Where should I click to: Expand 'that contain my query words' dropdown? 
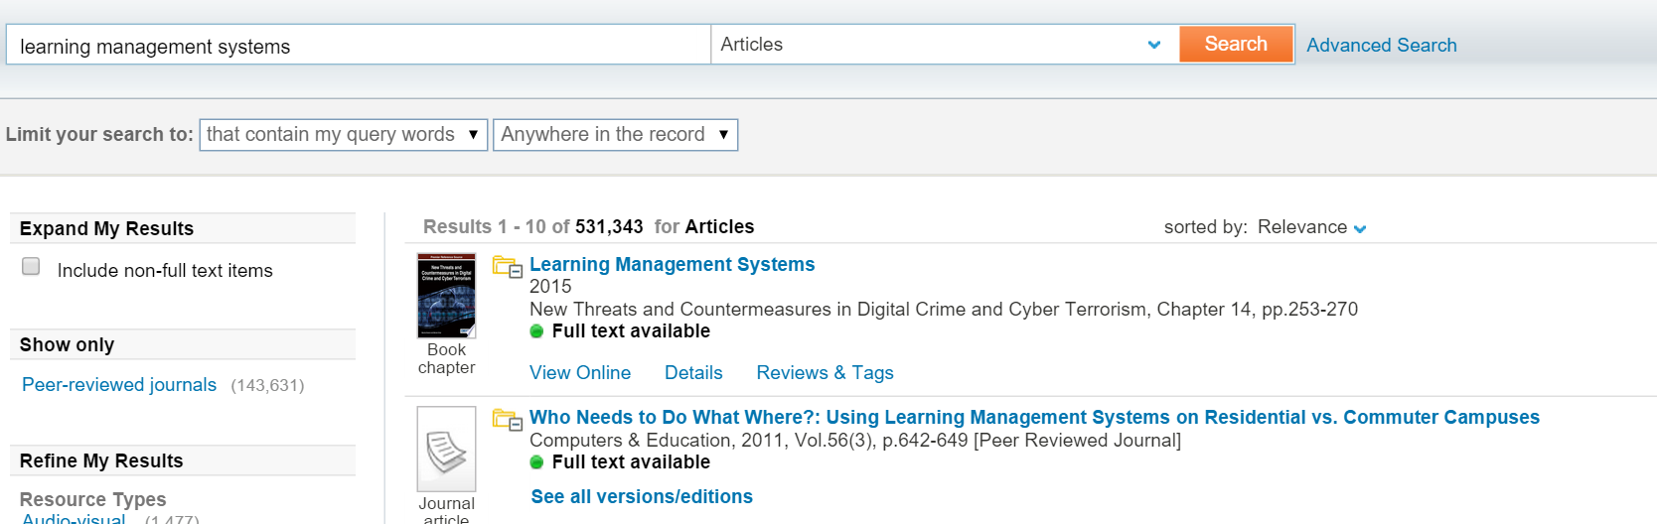(x=343, y=135)
